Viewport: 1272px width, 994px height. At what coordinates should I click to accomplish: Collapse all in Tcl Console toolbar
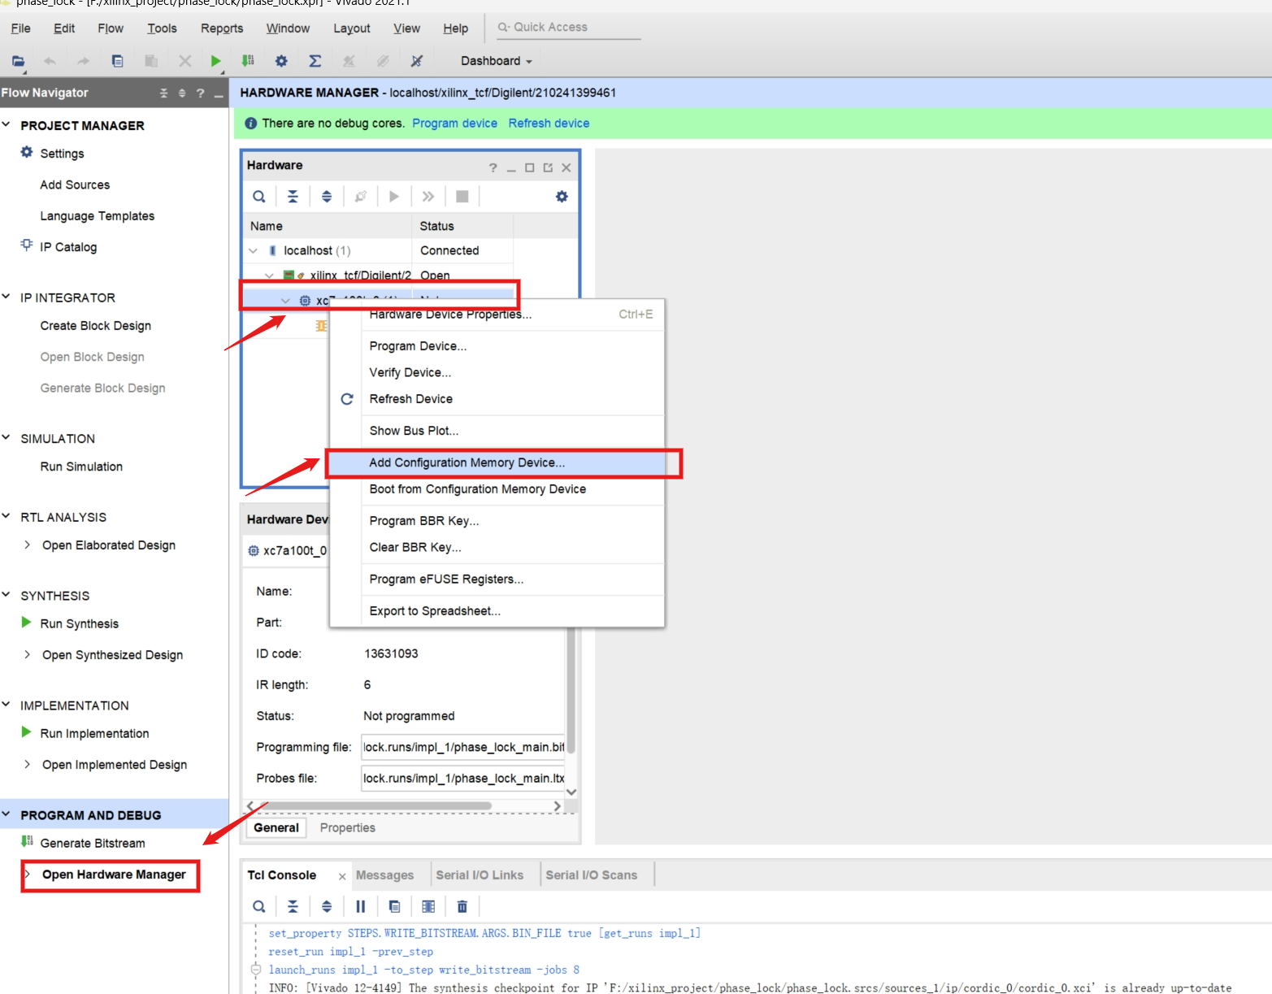[x=293, y=907]
